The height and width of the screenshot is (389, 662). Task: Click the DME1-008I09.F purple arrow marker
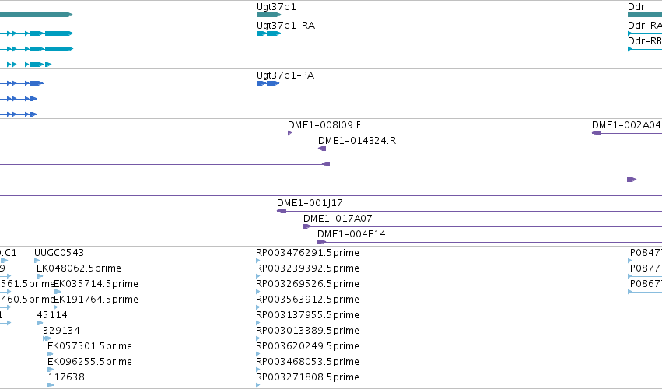(x=289, y=133)
